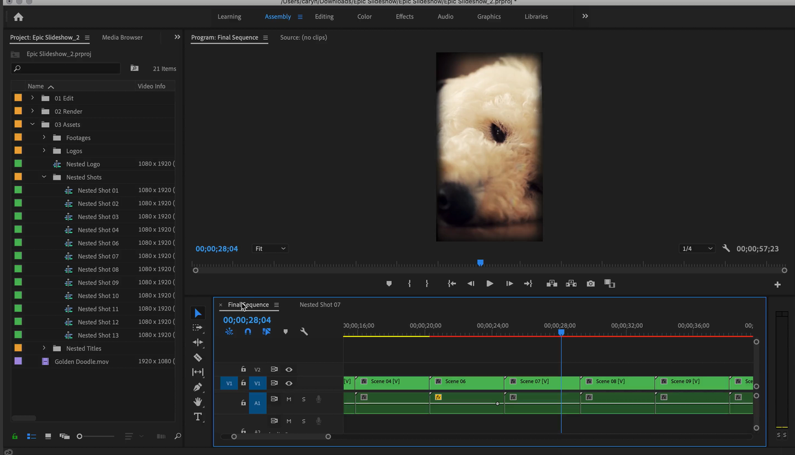Click the Export Frame camera icon
795x455 pixels.
point(591,283)
